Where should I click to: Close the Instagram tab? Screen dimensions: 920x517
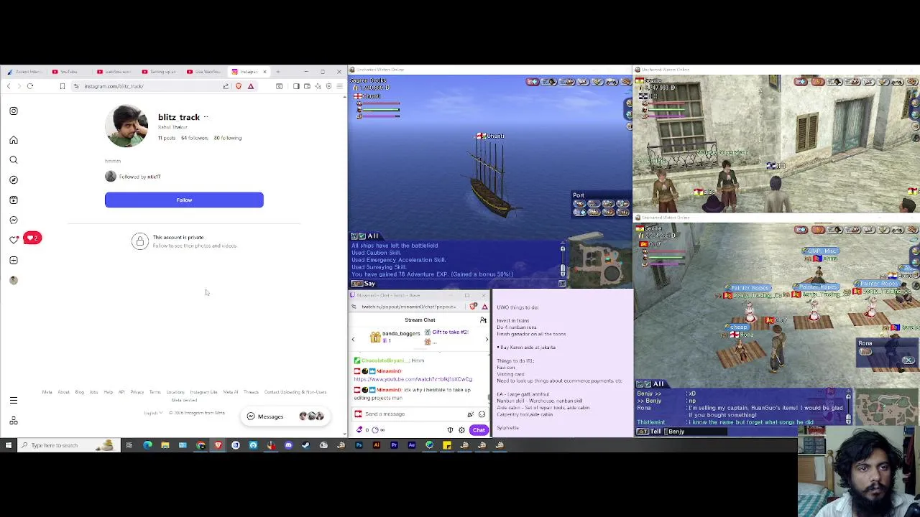[x=264, y=72]
